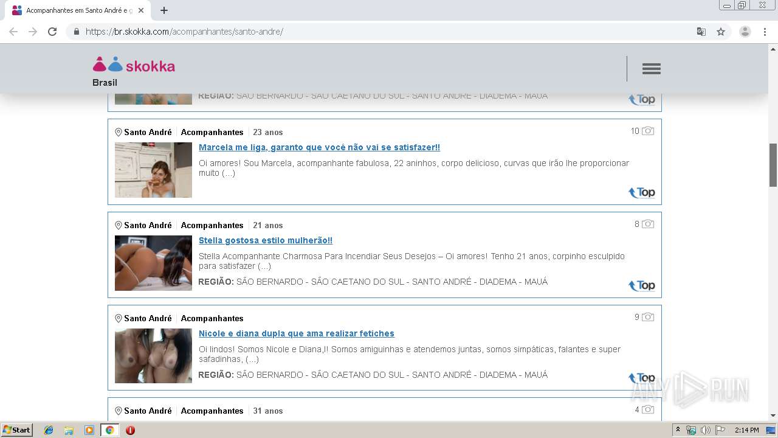The width and height of the screenshot is (778, 438).
Task: Open Chrome's three-dot menu
Action: click(x=765, y=32)
